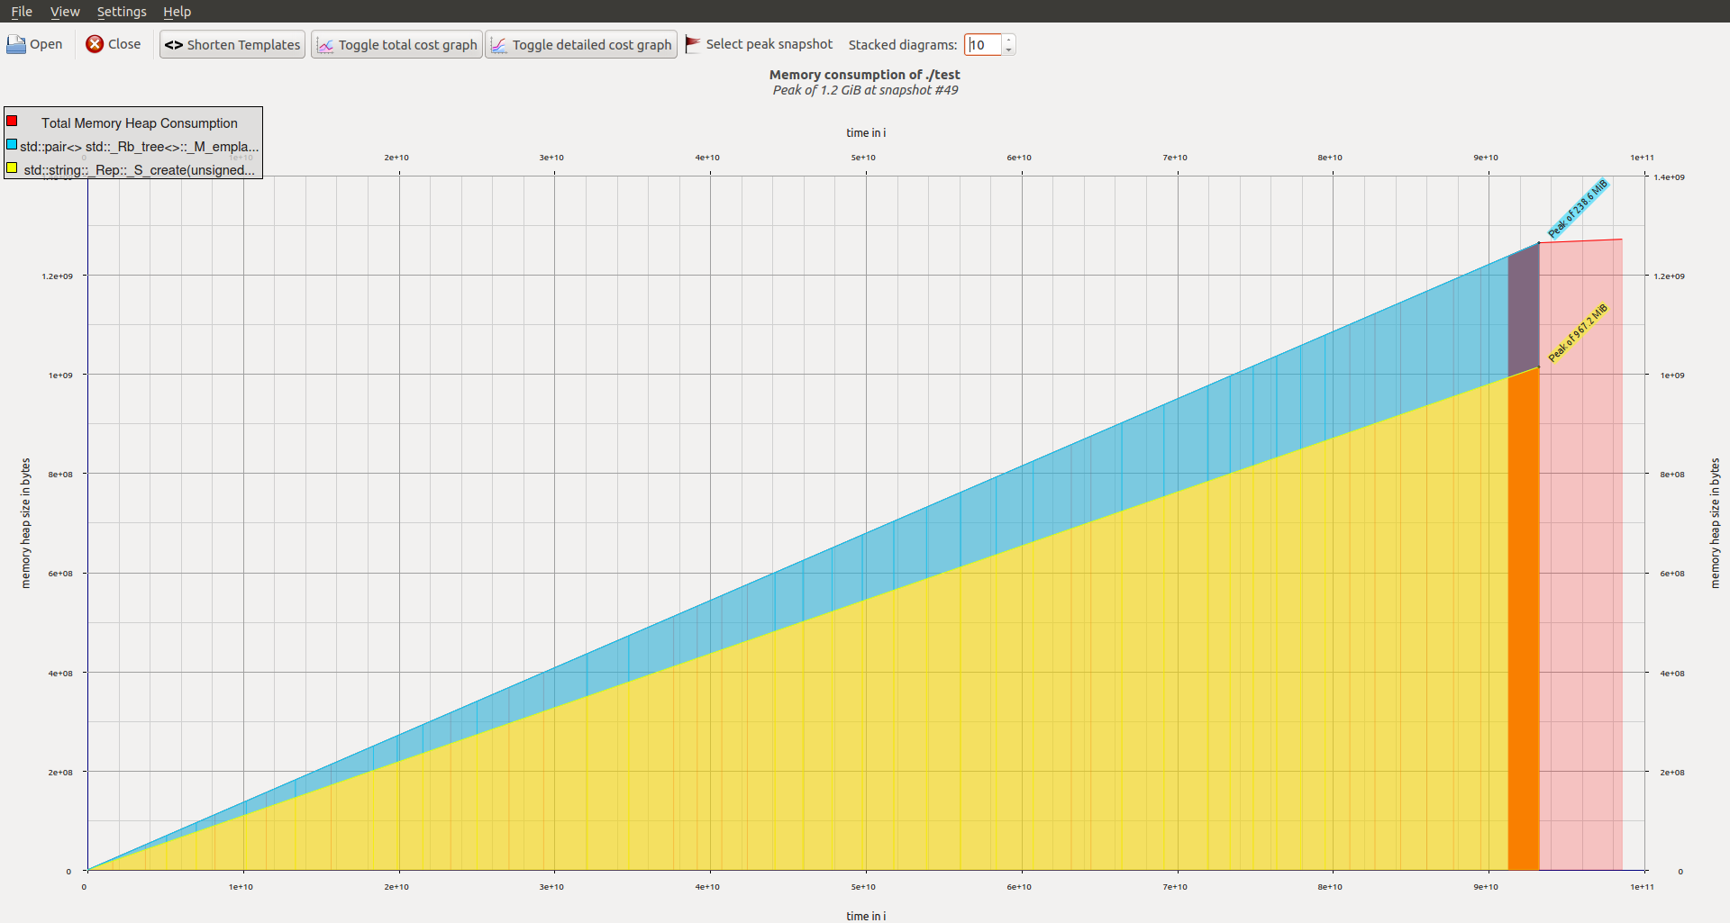
Task: Increase Stacked diagrams with up arrow
Action: tap(1008, 40)
